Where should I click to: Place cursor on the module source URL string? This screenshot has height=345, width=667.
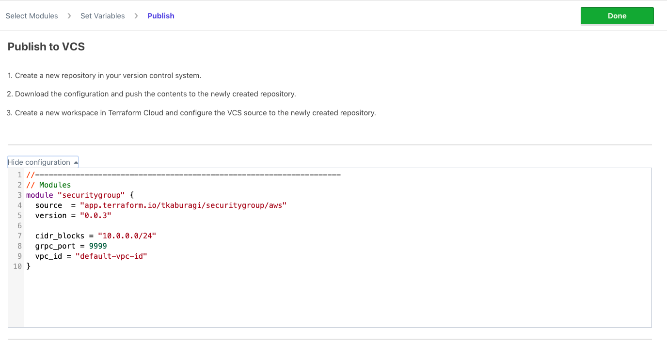(x=183, y=205)
